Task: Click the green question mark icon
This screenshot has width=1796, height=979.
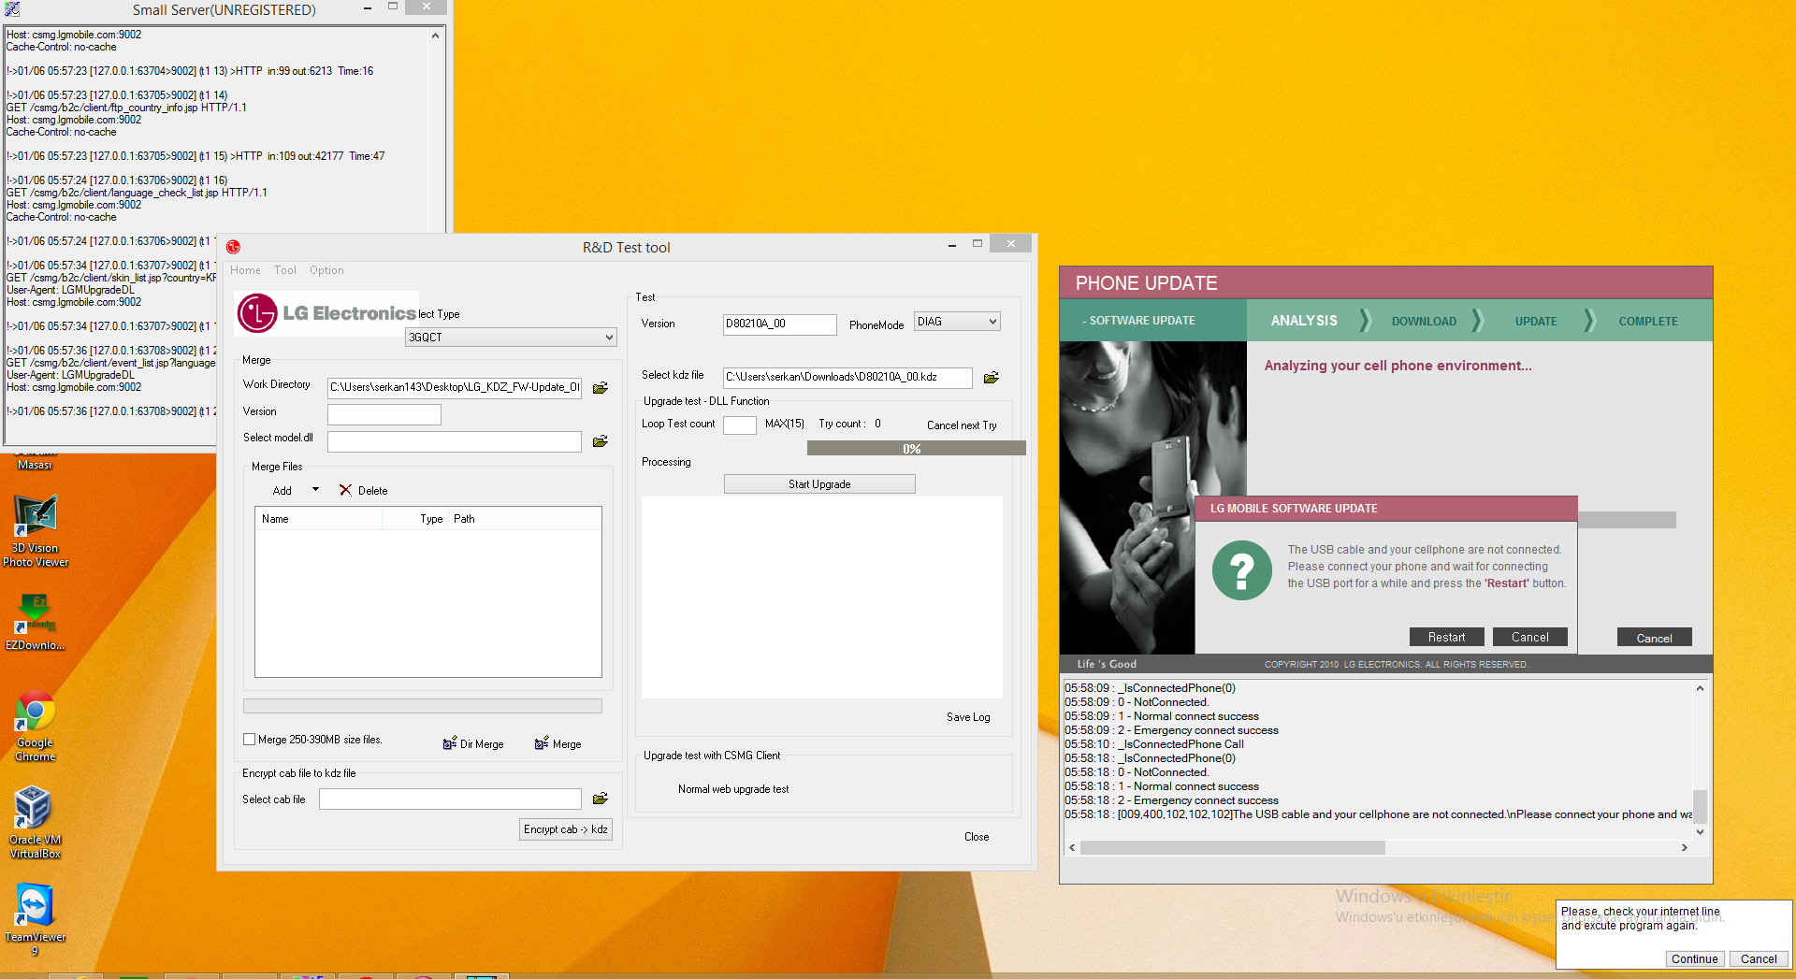Action: coord(1241,570)
